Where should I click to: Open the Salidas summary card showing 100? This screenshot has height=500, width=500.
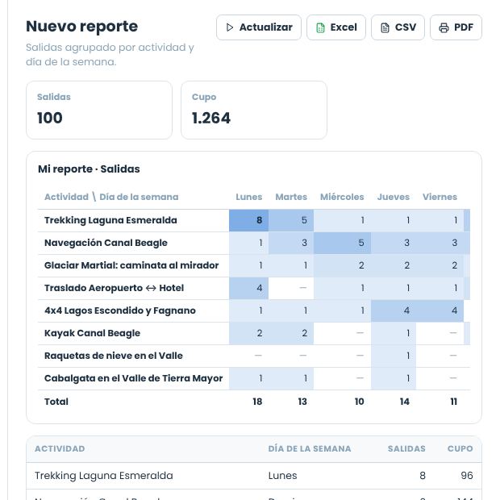(99, 110)
